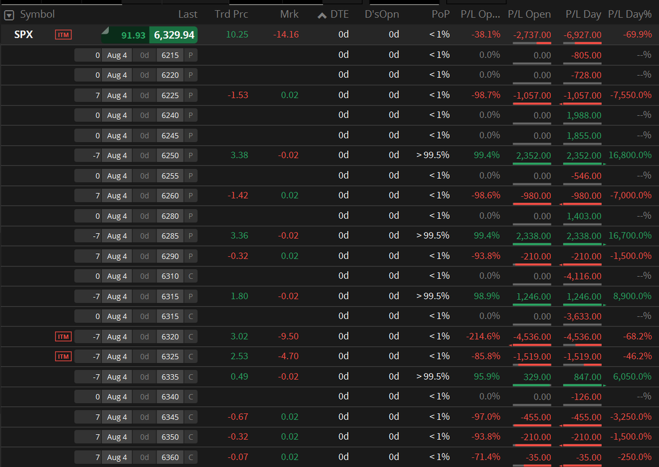659x467 pixels.
Task: Click P/L Open -4,536.00 on the 6320 call row
Action: coord(532,337)
